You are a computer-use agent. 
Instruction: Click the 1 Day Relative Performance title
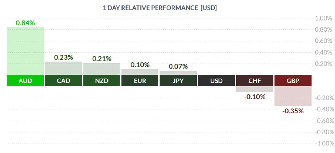coord(160,8)
